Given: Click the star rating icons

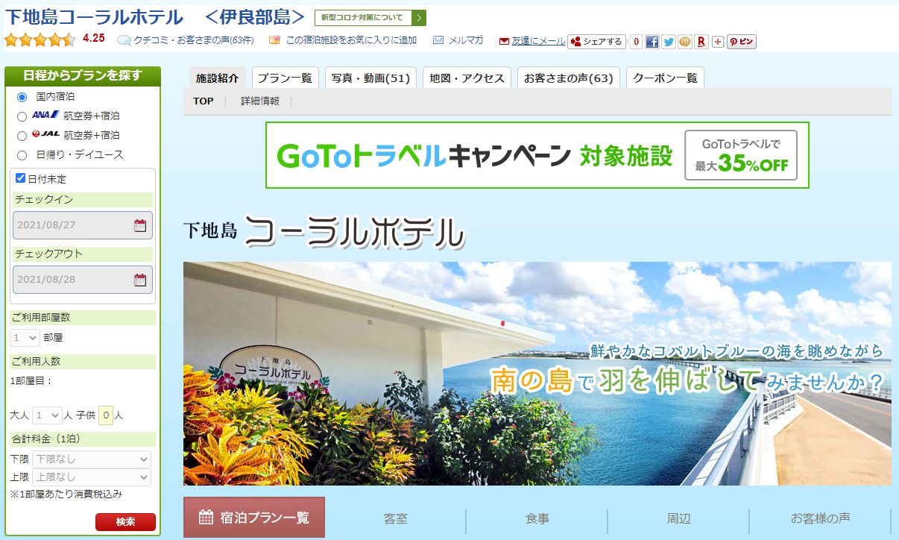Looking at the screenshot, I should point(40,40).
